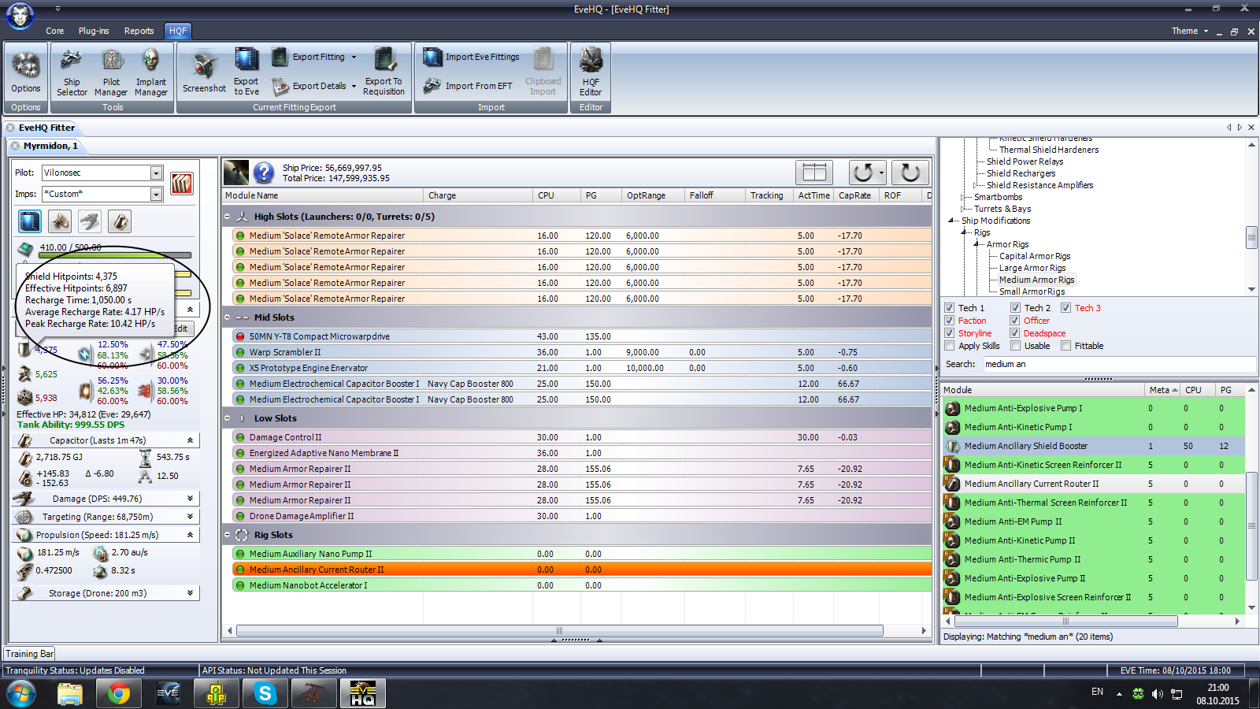Select Shield Power Relays tree item

[1025, 161]
